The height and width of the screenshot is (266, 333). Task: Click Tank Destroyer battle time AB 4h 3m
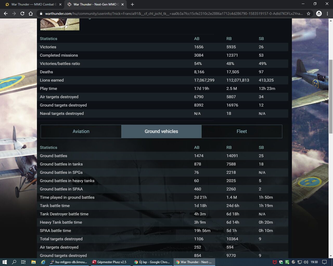pos(200,214)
